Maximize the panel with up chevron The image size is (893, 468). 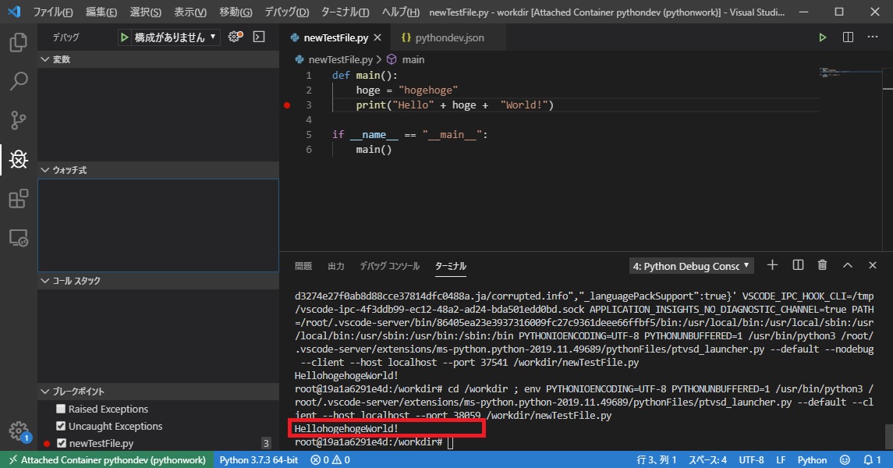point(848,264)
